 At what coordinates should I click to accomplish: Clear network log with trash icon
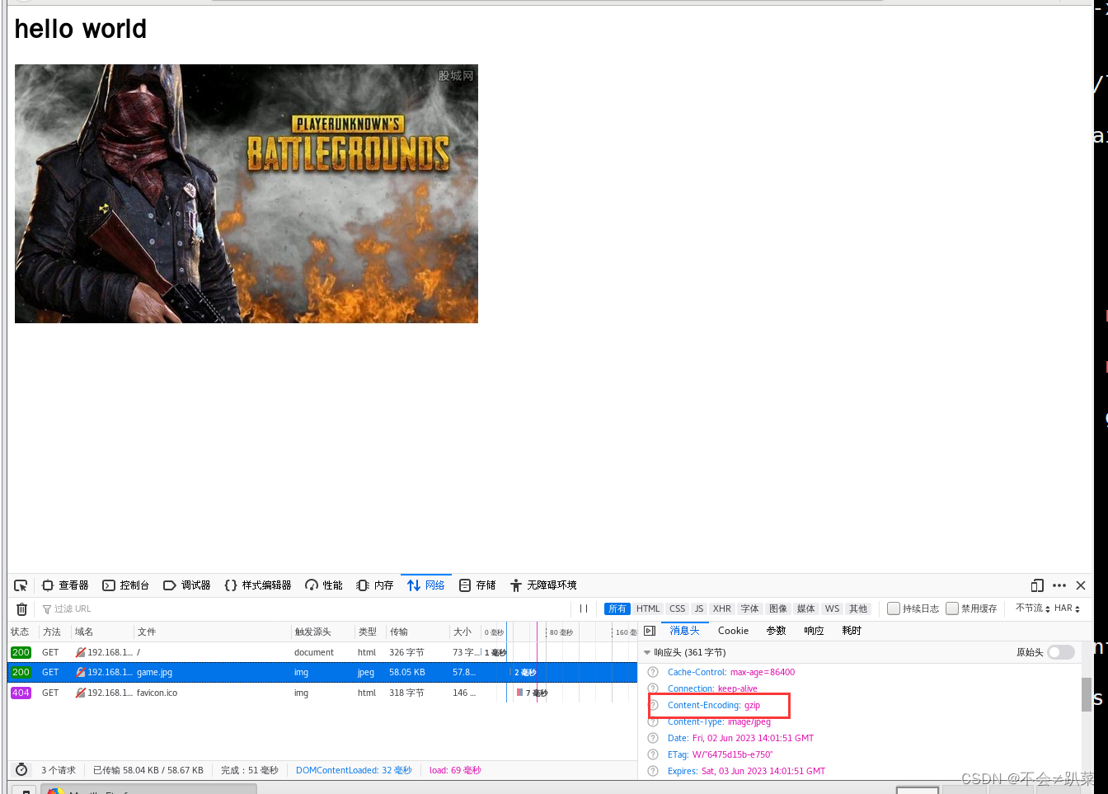[x=22, y=609]
